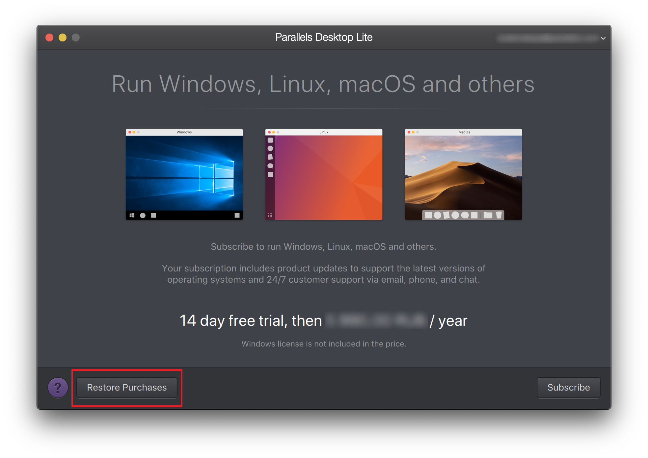The width and height of the screenshot is (648, 458).
Task: Open help with the purple question mark
Action: click(x=58, y=388)
